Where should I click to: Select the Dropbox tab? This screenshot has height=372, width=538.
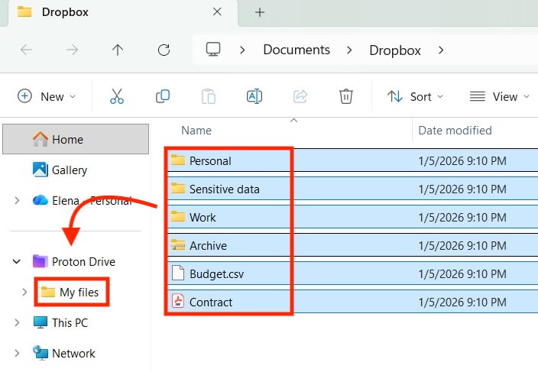point(123,12)
